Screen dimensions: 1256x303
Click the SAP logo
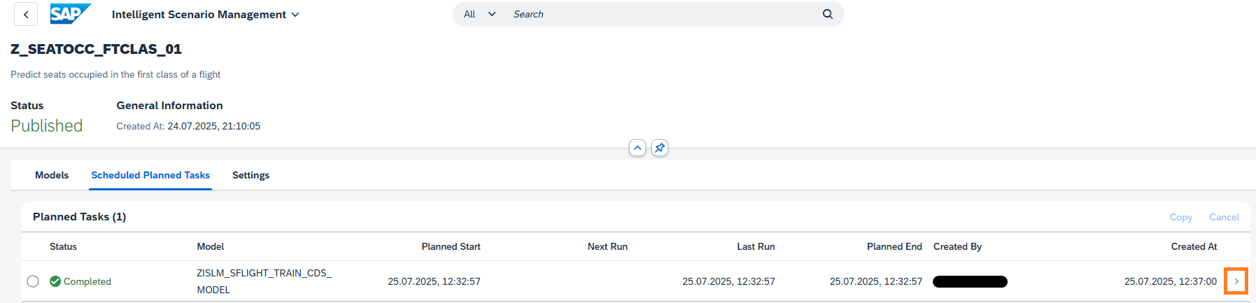tap(70, 14)
